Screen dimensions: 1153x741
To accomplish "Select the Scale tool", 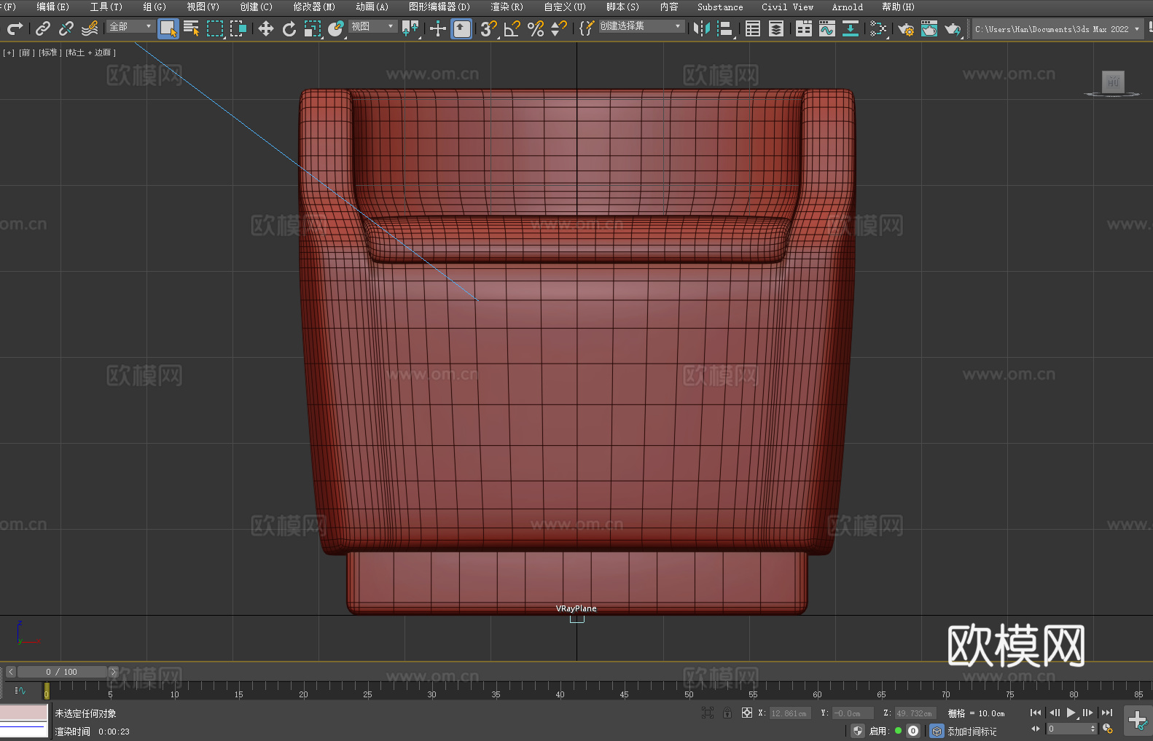I will point(313,28).
